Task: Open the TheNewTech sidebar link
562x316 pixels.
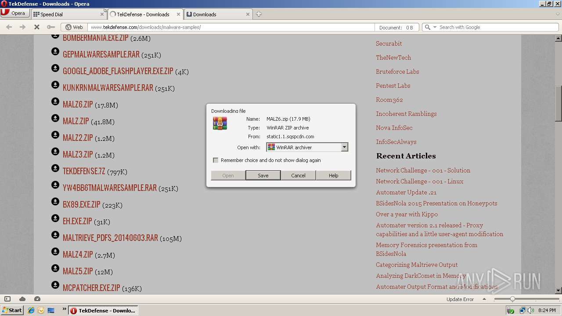Action: pyautogui.click(x=393, y=57)
